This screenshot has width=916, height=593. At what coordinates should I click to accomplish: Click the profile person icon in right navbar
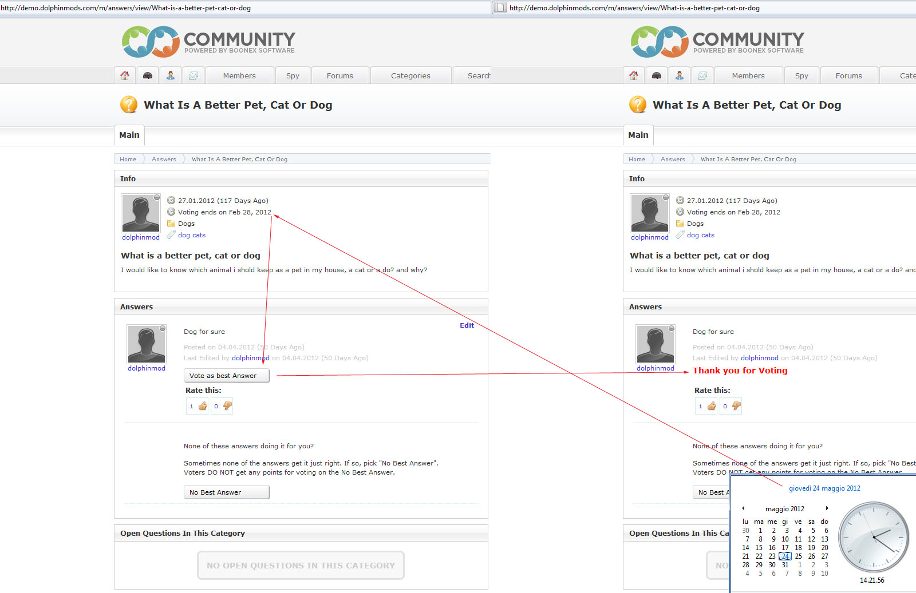pyautogui.click(x=679, y=75)
